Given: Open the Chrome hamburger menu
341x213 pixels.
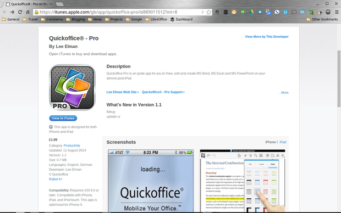Looking at the screenshot, I should click(337, 12).
